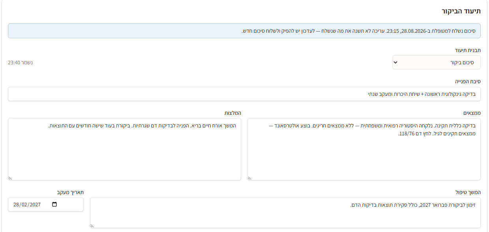This screenshot has height=232, width=489.
Task: Open the calendar picker icon in תאריך מעקב
Action: pyautogui.click(x=54, y=204)
